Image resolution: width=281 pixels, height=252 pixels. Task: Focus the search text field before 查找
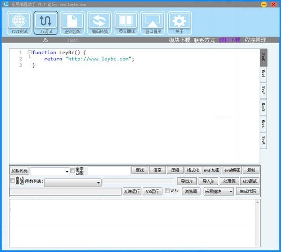[x=109, y=171]
